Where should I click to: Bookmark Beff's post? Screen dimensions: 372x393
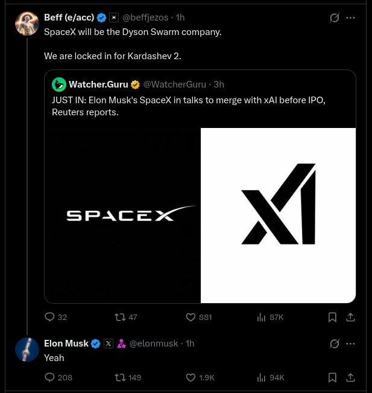pyautogui.click(x=332, y=317)
